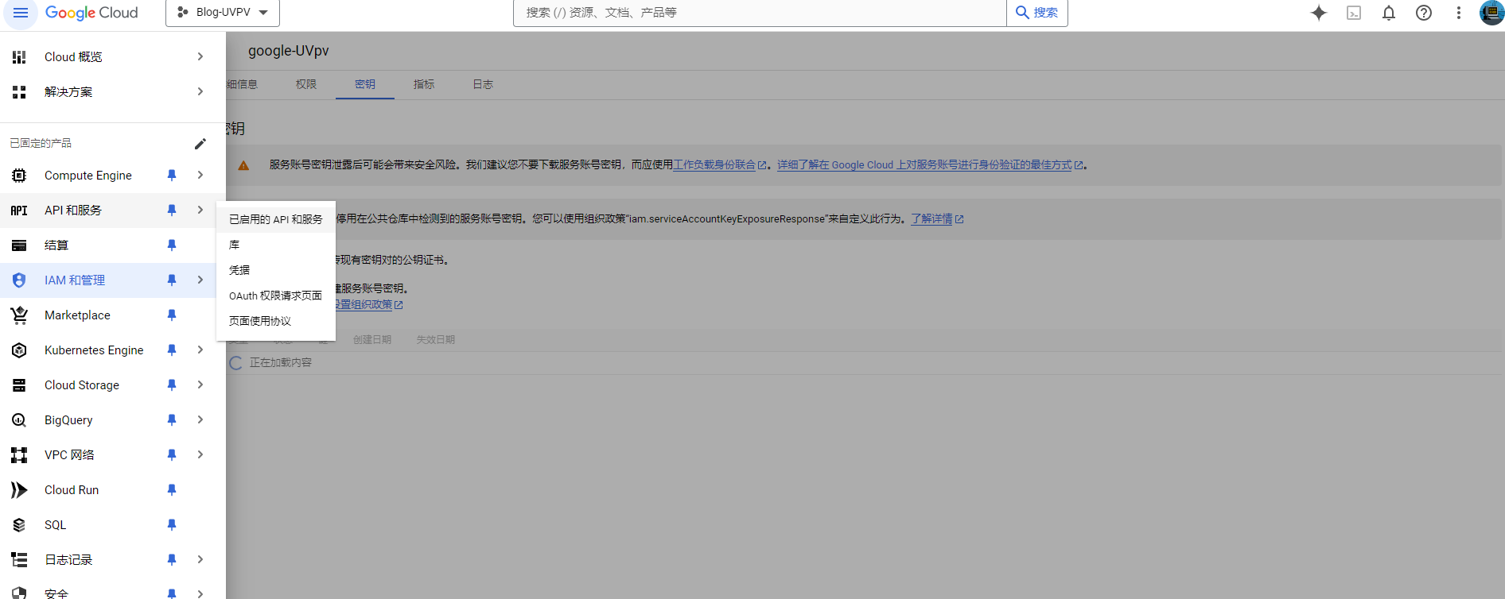Expand Cloud Storage submenu chevron
Screen dimensions: 1505x599
[x=200, y=385]
